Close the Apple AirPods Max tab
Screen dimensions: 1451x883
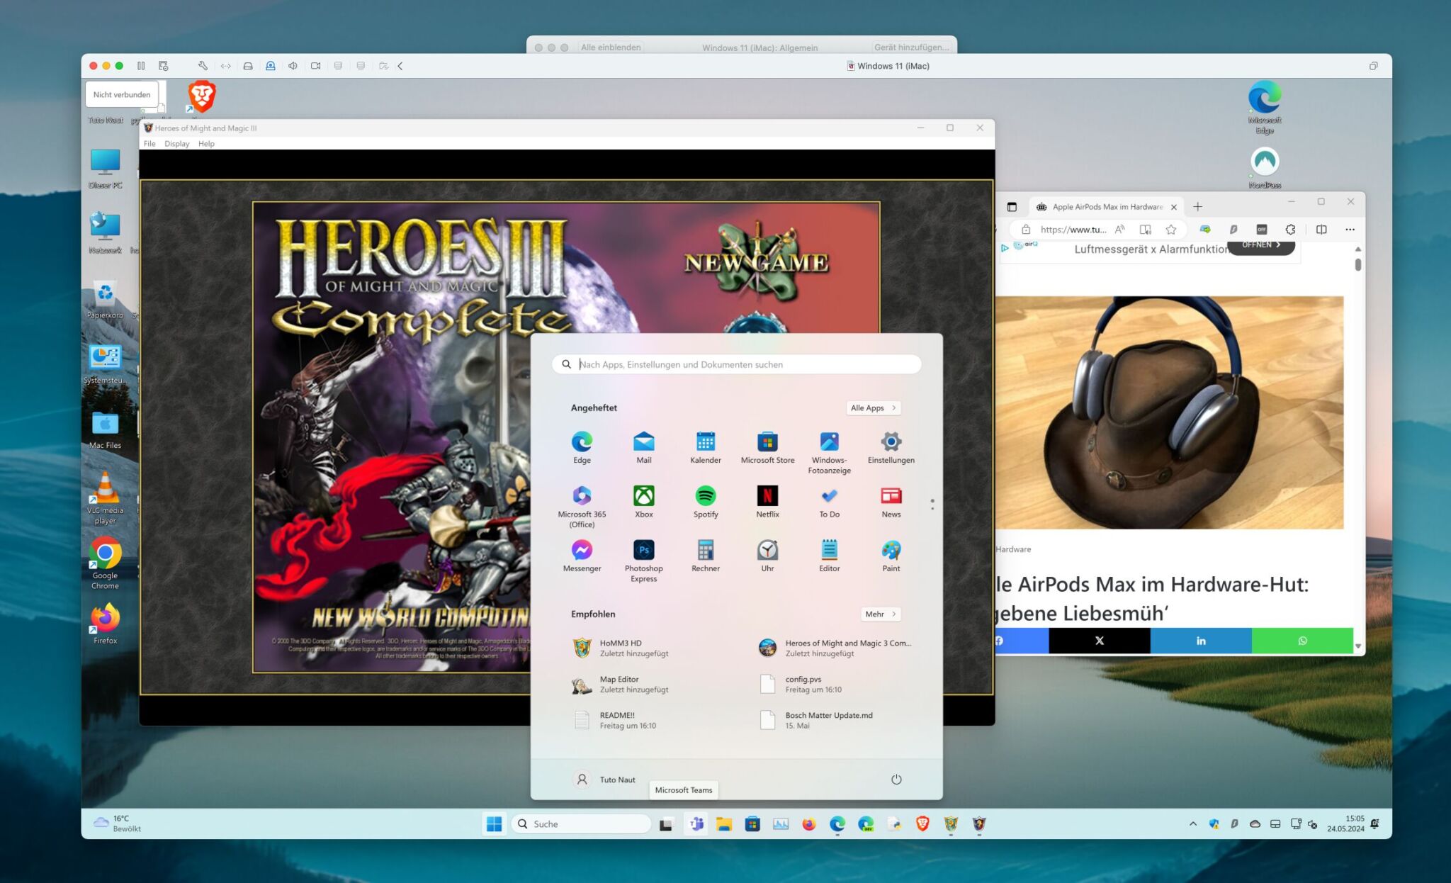(x=1174, y=207)
